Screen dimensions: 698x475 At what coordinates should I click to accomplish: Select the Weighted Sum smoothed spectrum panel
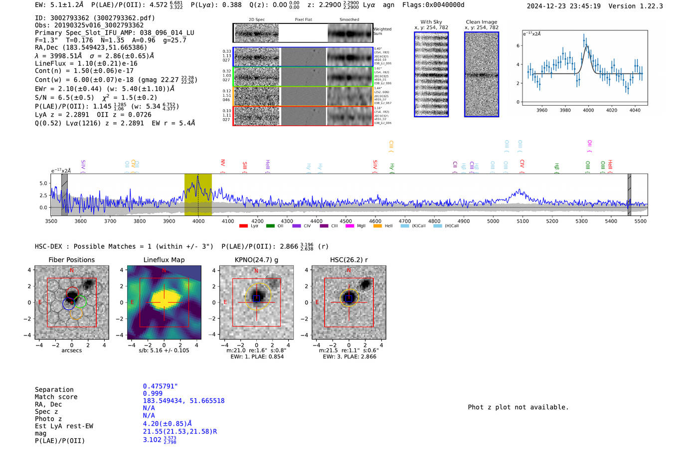pos(350,33)
